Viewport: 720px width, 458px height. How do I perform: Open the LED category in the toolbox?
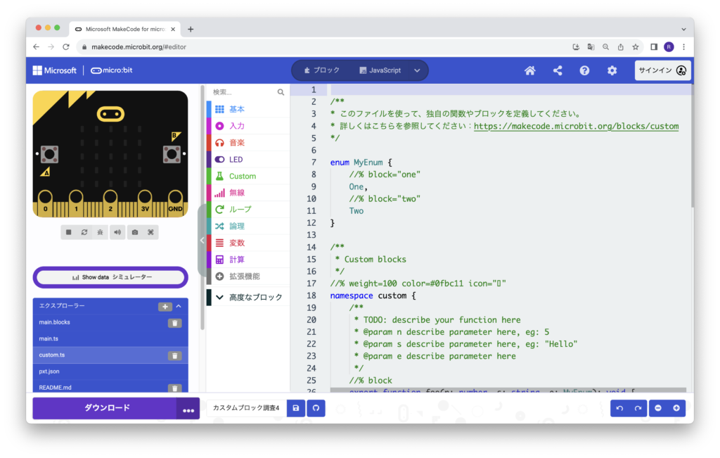236,160
